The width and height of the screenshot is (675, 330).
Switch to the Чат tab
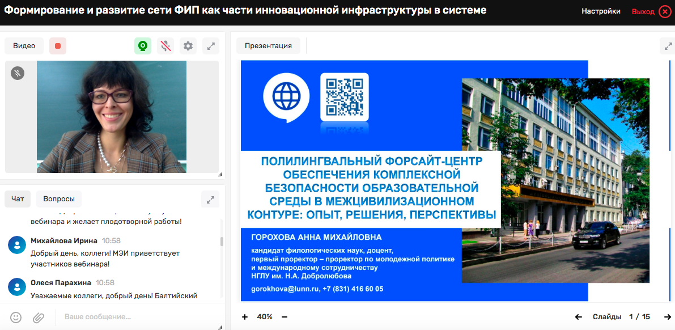tap(18, 199)
